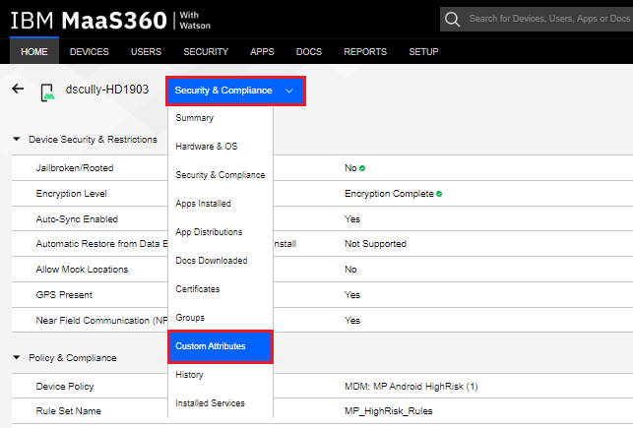Select Summary from the dropdown list
The image size is (633, 428).
pyautogui.click(x=221, y=118)
